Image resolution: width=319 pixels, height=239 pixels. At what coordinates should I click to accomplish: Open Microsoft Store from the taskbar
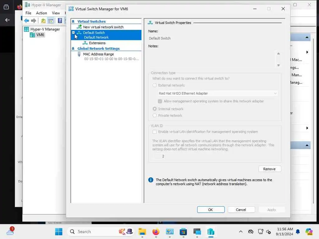[183, 232]
